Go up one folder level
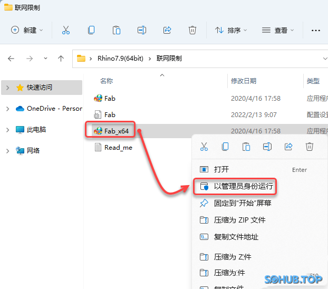The width and height of the screenshot is (328, 289). pos(61,59)
